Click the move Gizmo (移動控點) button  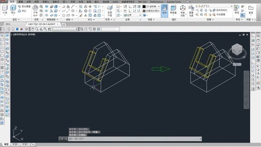[x=183, y=11]
